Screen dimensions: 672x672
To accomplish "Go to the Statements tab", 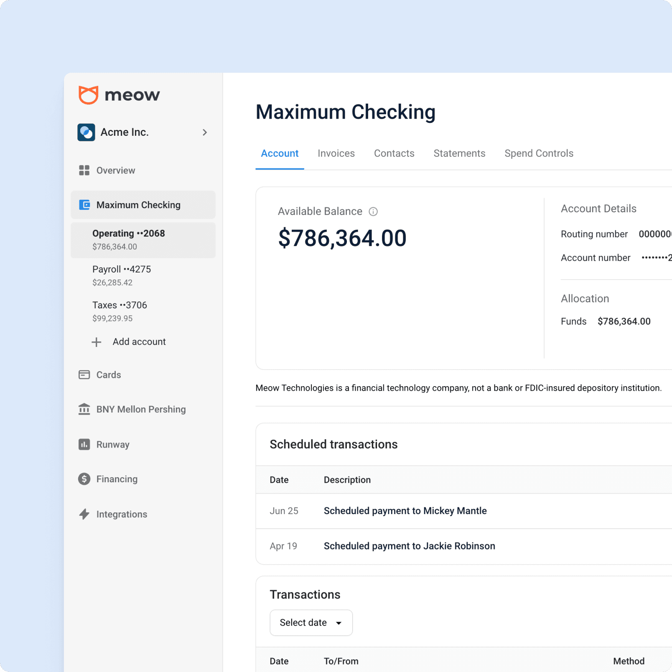I will coord(459,153).
